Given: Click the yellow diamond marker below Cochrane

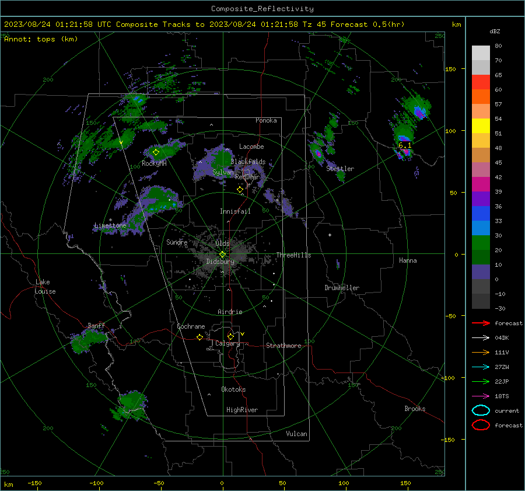Looking at the screenshot, I should click(x=199, y=337).
